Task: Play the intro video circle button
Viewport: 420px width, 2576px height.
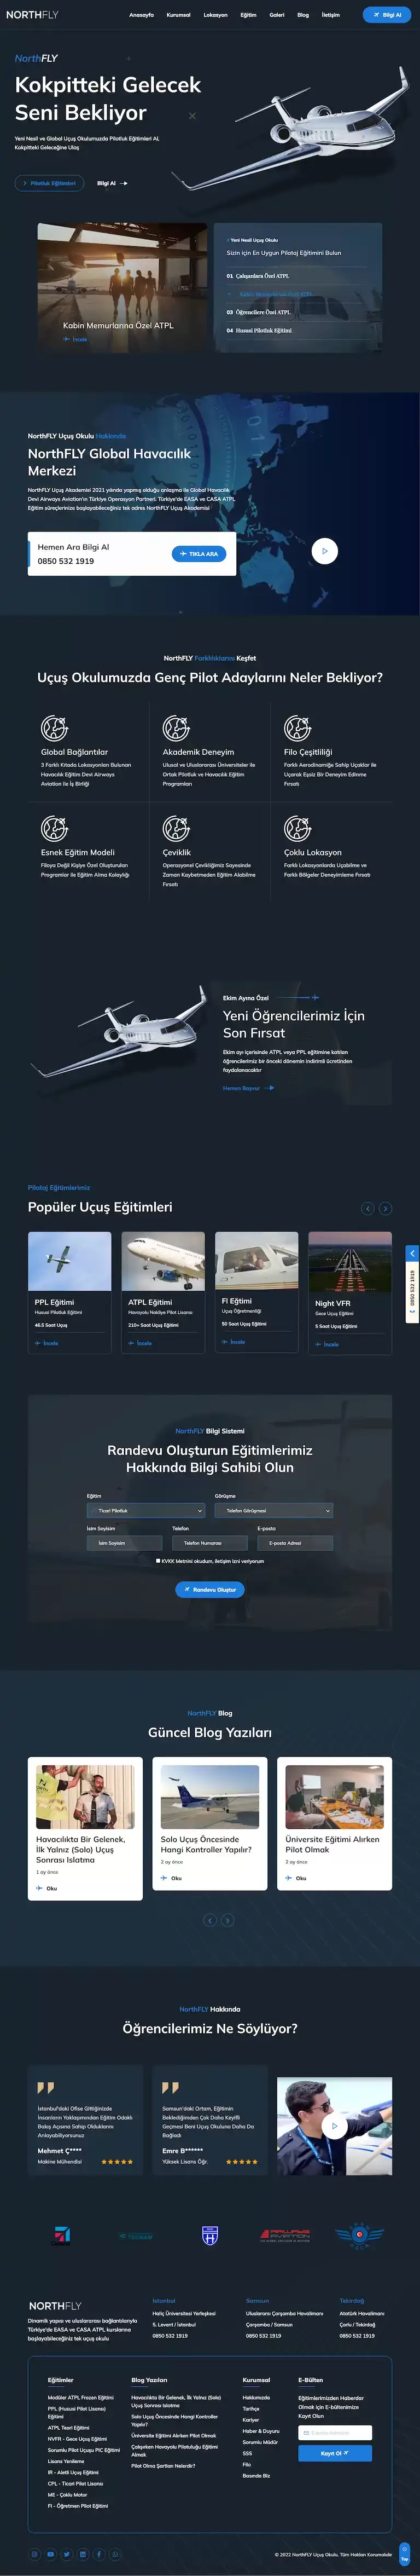Action: tap(324, 550)
